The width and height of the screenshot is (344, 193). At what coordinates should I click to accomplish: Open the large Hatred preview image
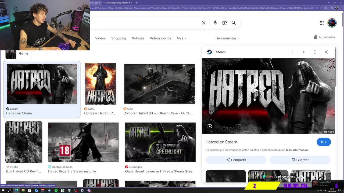(268, 96)
